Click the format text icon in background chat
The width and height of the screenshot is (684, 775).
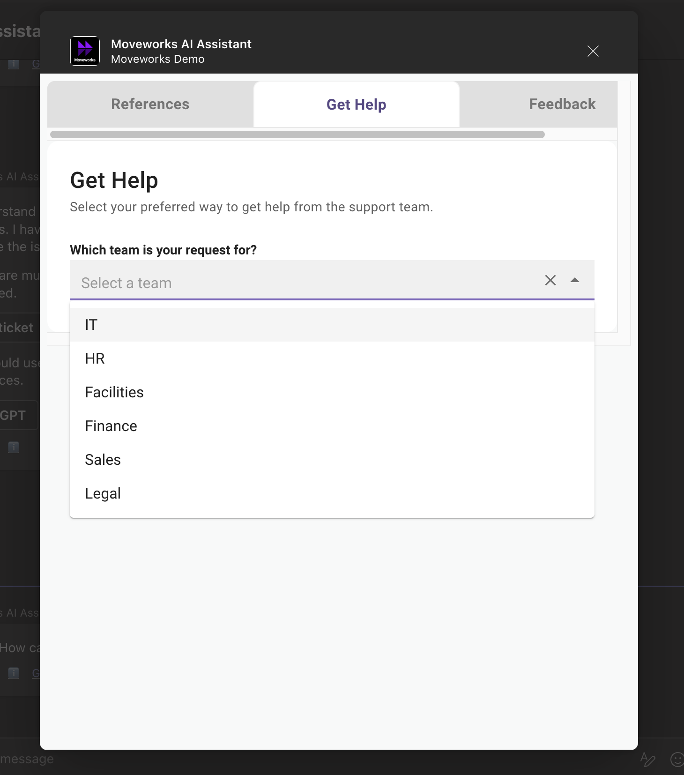(648, 760)
